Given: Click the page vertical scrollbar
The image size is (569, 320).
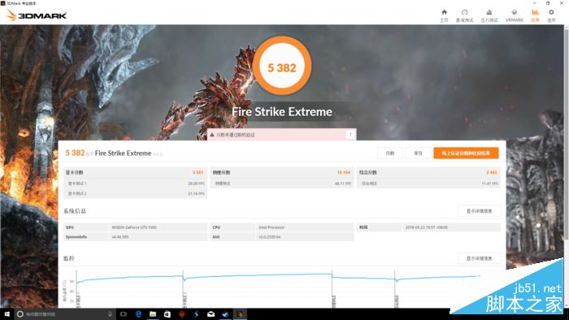Looking at the screenshot, I should coord(566,134).
